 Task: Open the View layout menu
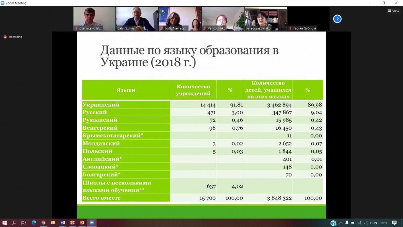click(394, 11)
